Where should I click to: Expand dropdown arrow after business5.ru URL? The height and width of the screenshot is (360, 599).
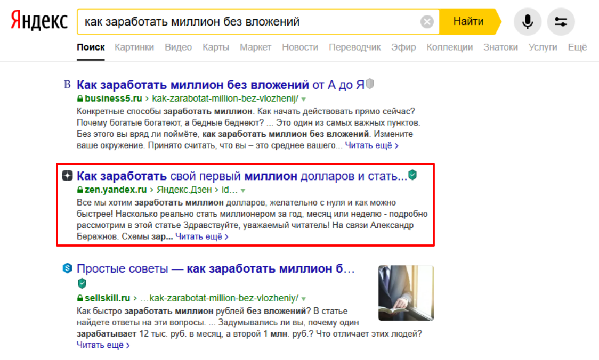304,99
